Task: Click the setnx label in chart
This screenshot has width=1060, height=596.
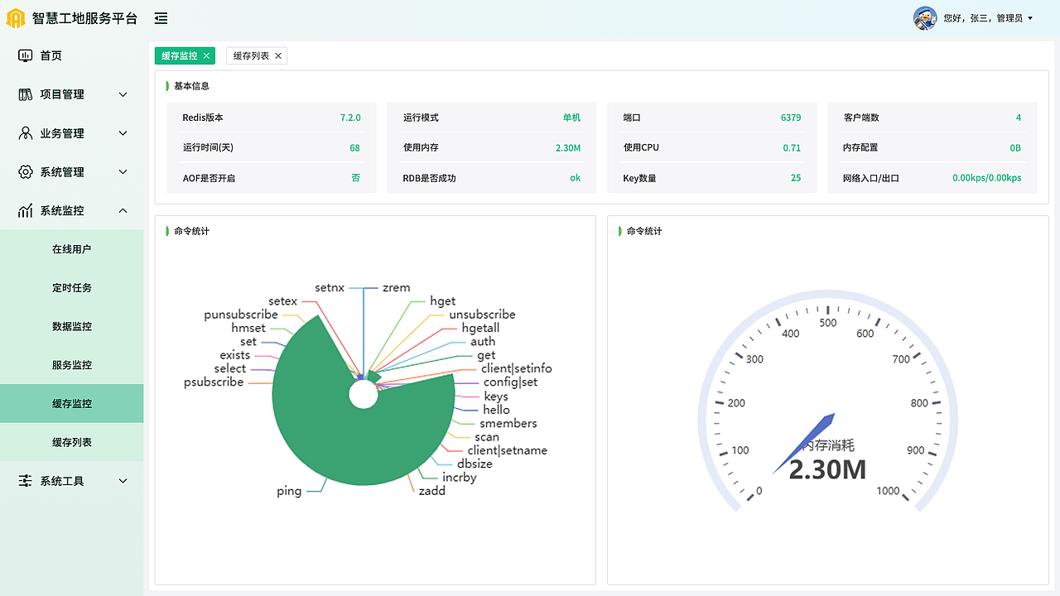Action: [330, 287]
